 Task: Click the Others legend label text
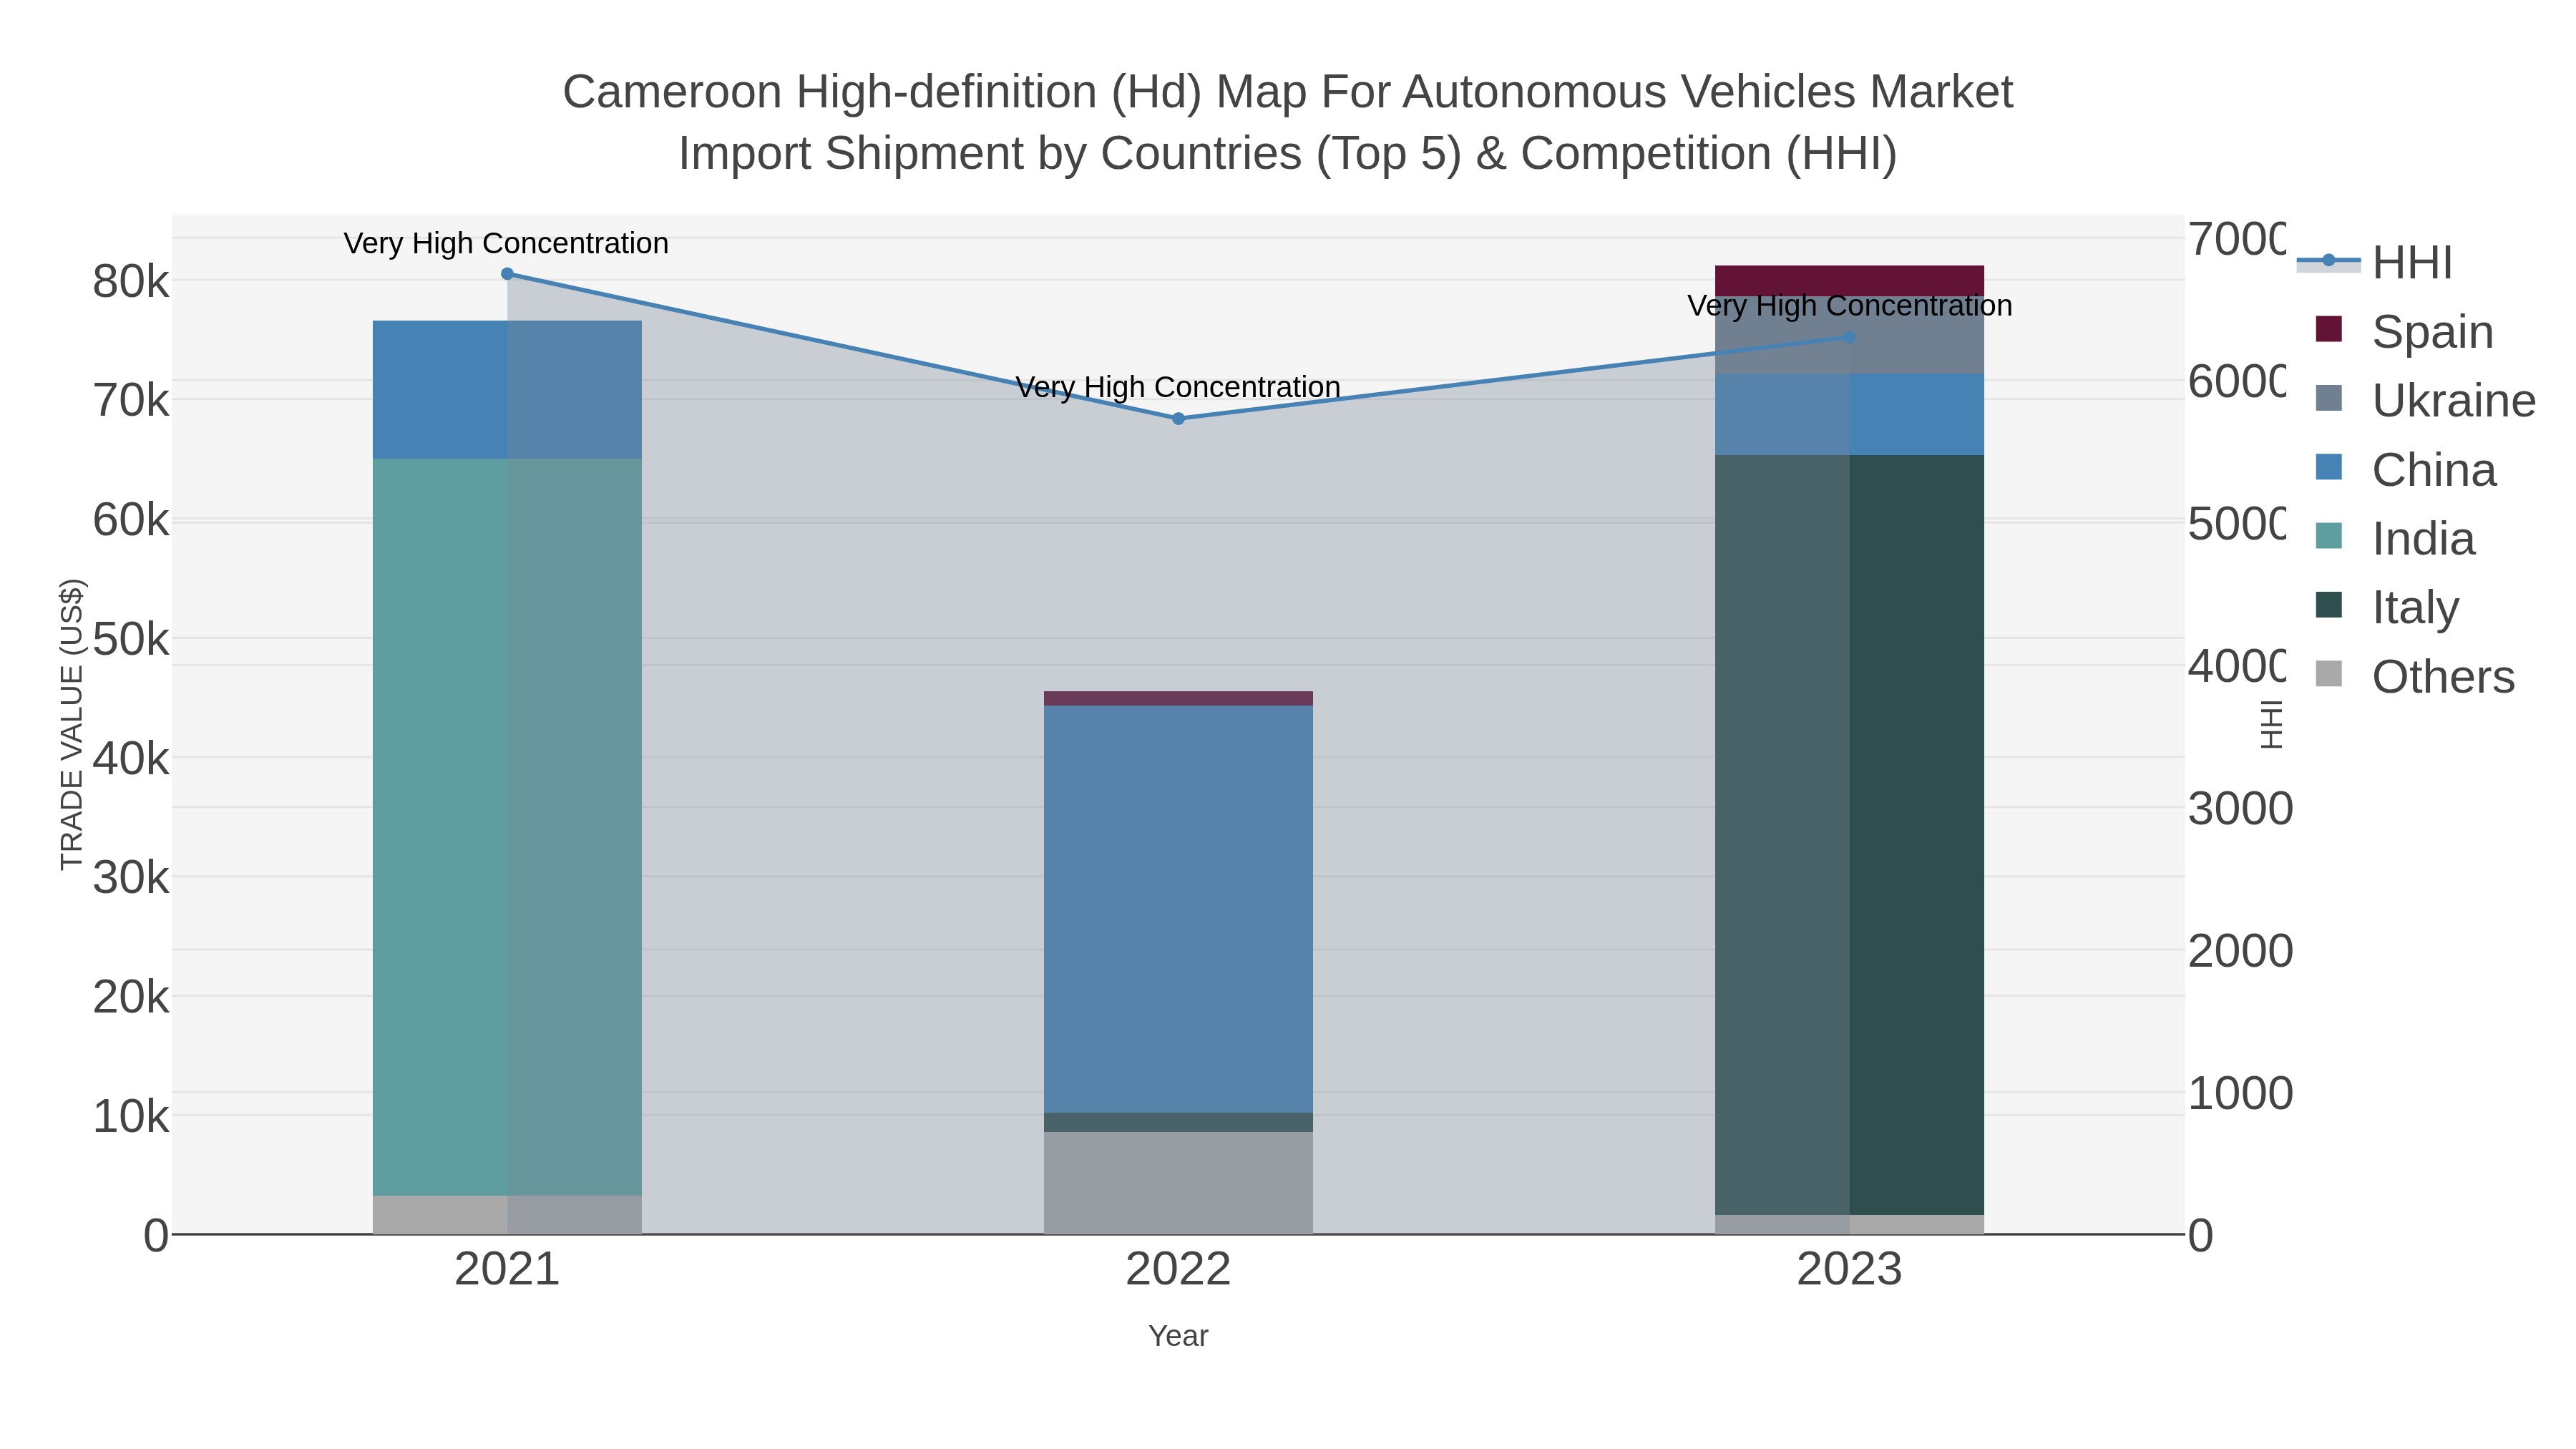[2443, 677]
